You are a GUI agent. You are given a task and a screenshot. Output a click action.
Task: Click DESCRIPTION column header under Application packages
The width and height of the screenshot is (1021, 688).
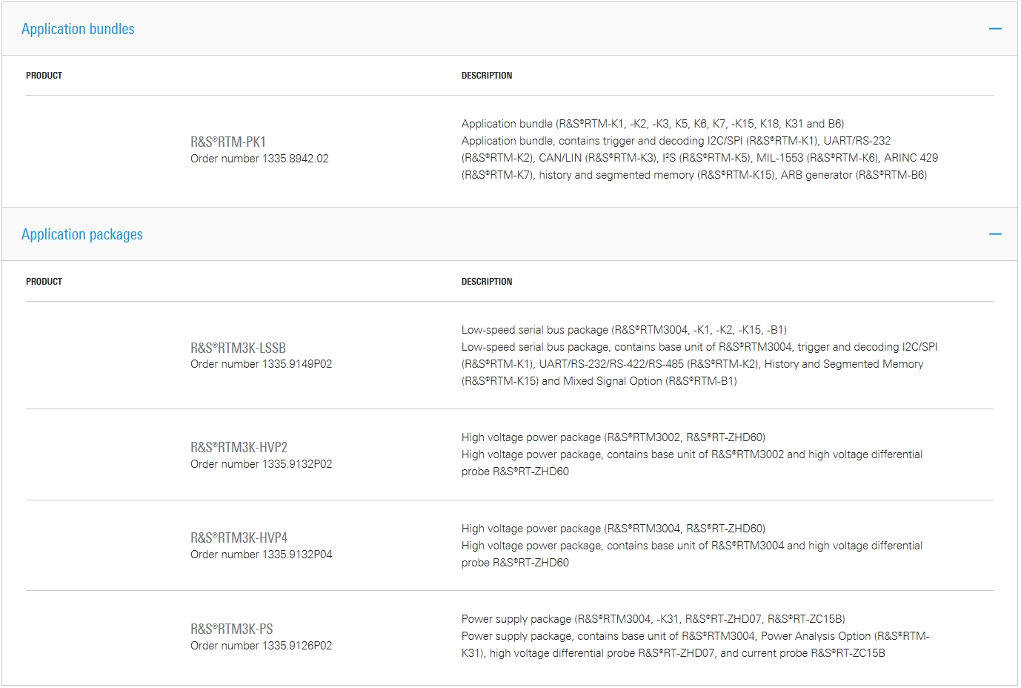pyautogui.click(x=487, y=282)
